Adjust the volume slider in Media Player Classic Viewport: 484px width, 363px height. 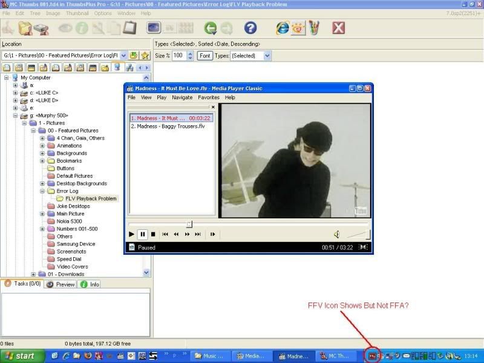tap(359, 235)
